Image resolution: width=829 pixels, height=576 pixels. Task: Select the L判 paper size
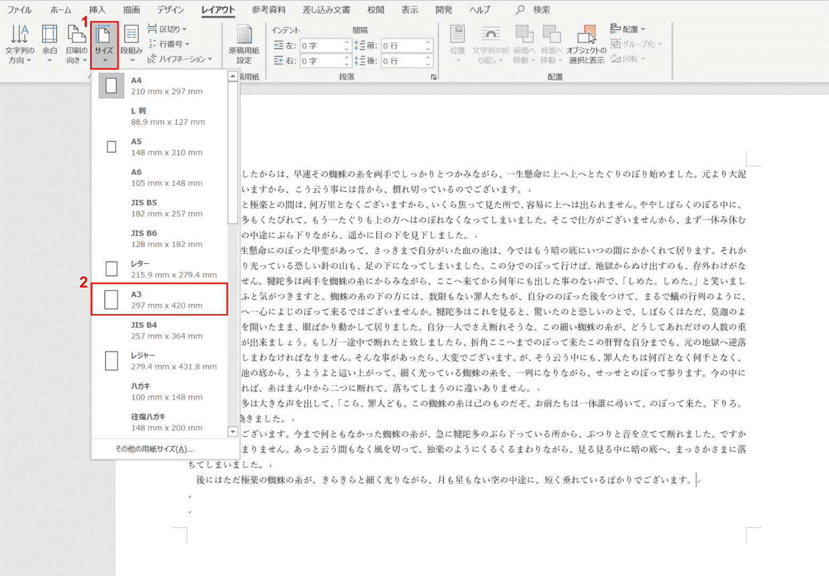pos(160,116)
